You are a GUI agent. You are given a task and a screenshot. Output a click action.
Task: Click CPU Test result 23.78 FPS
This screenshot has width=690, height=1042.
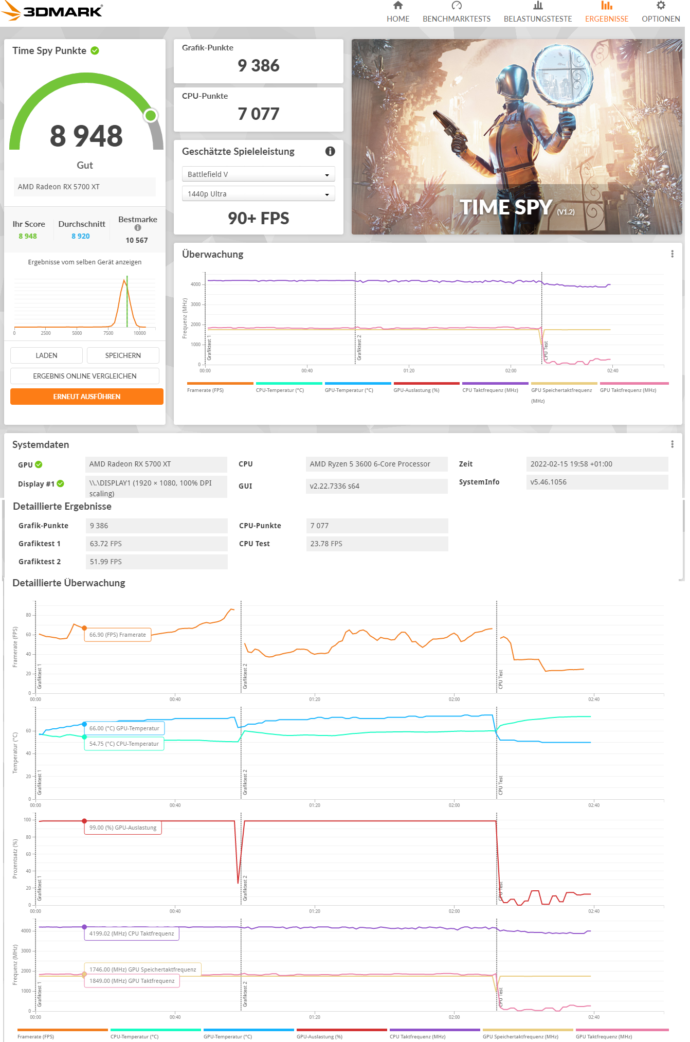click(x=377, y=544)
